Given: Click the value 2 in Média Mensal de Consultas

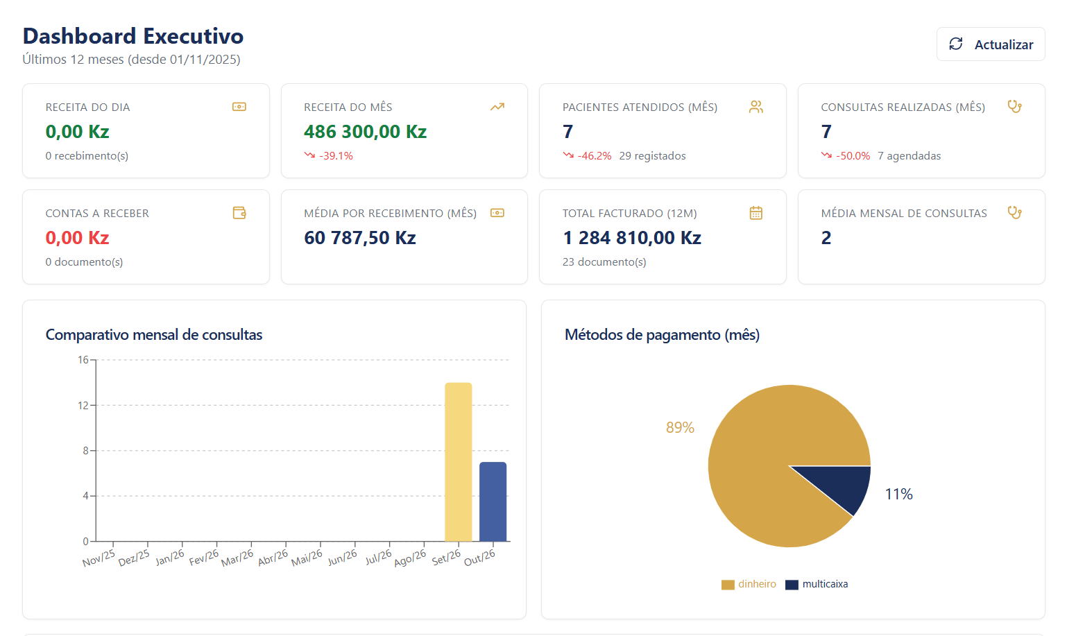Looking at the screenshot, I should click(826, 238).
